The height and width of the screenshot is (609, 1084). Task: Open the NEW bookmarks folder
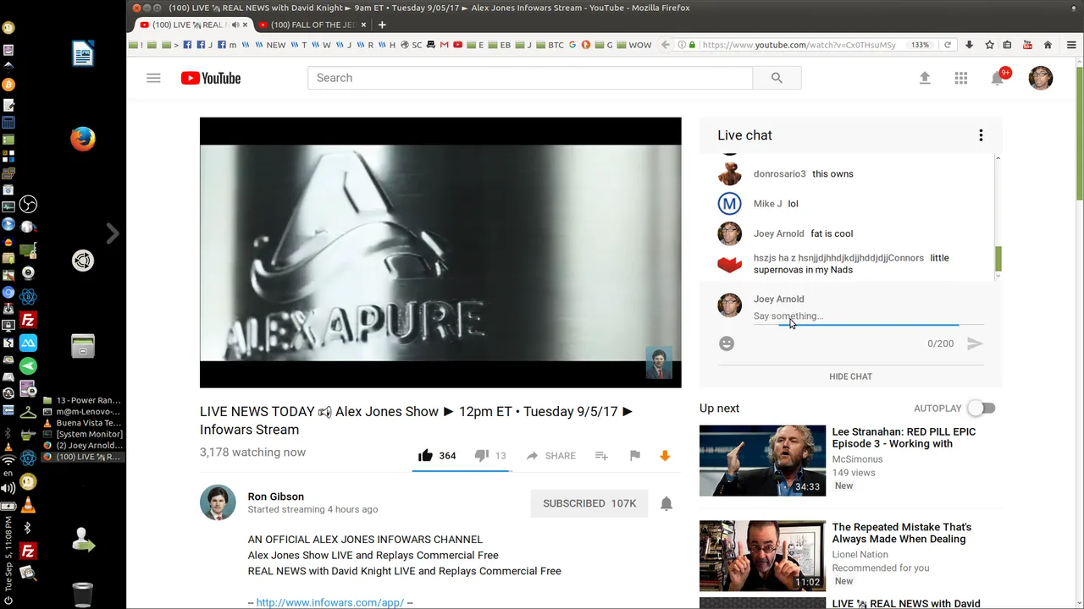tap(269, 45)
